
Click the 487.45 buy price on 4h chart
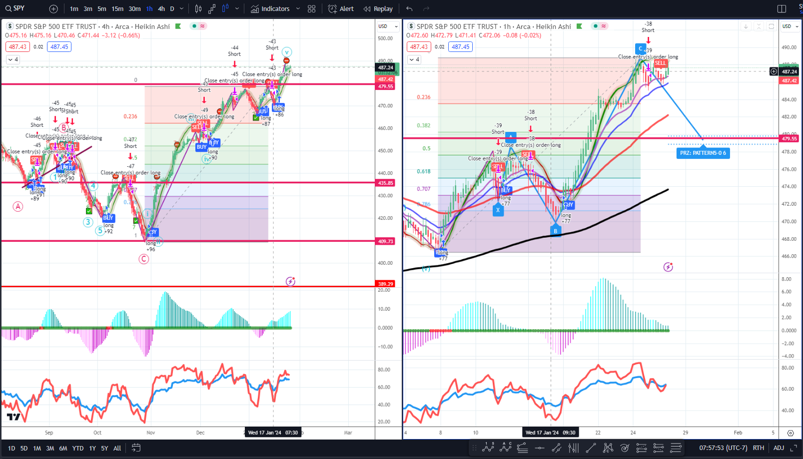tap(59, 46)
